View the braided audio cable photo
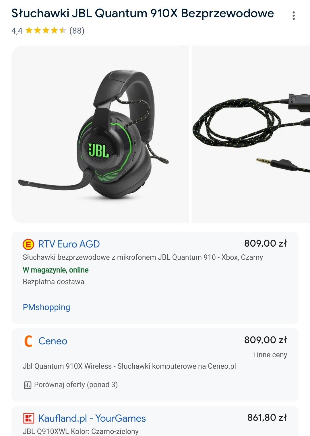The width and height of the screenshot is (310, 436). point(251,134)
